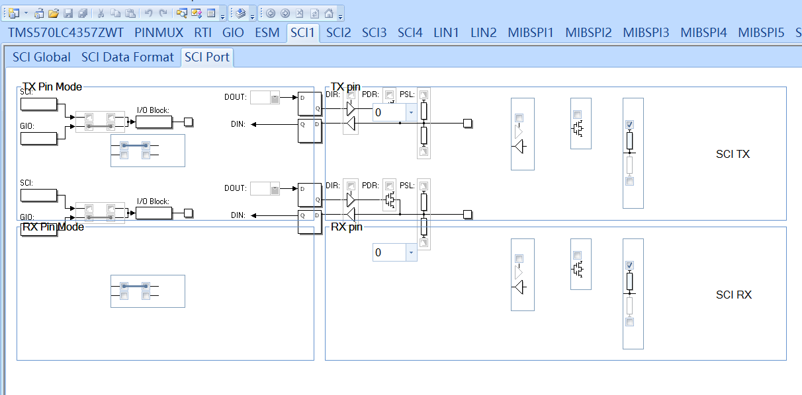Click the Paste clipboard icon
This screenshot has width=802, height=395.
click(130, 13)
